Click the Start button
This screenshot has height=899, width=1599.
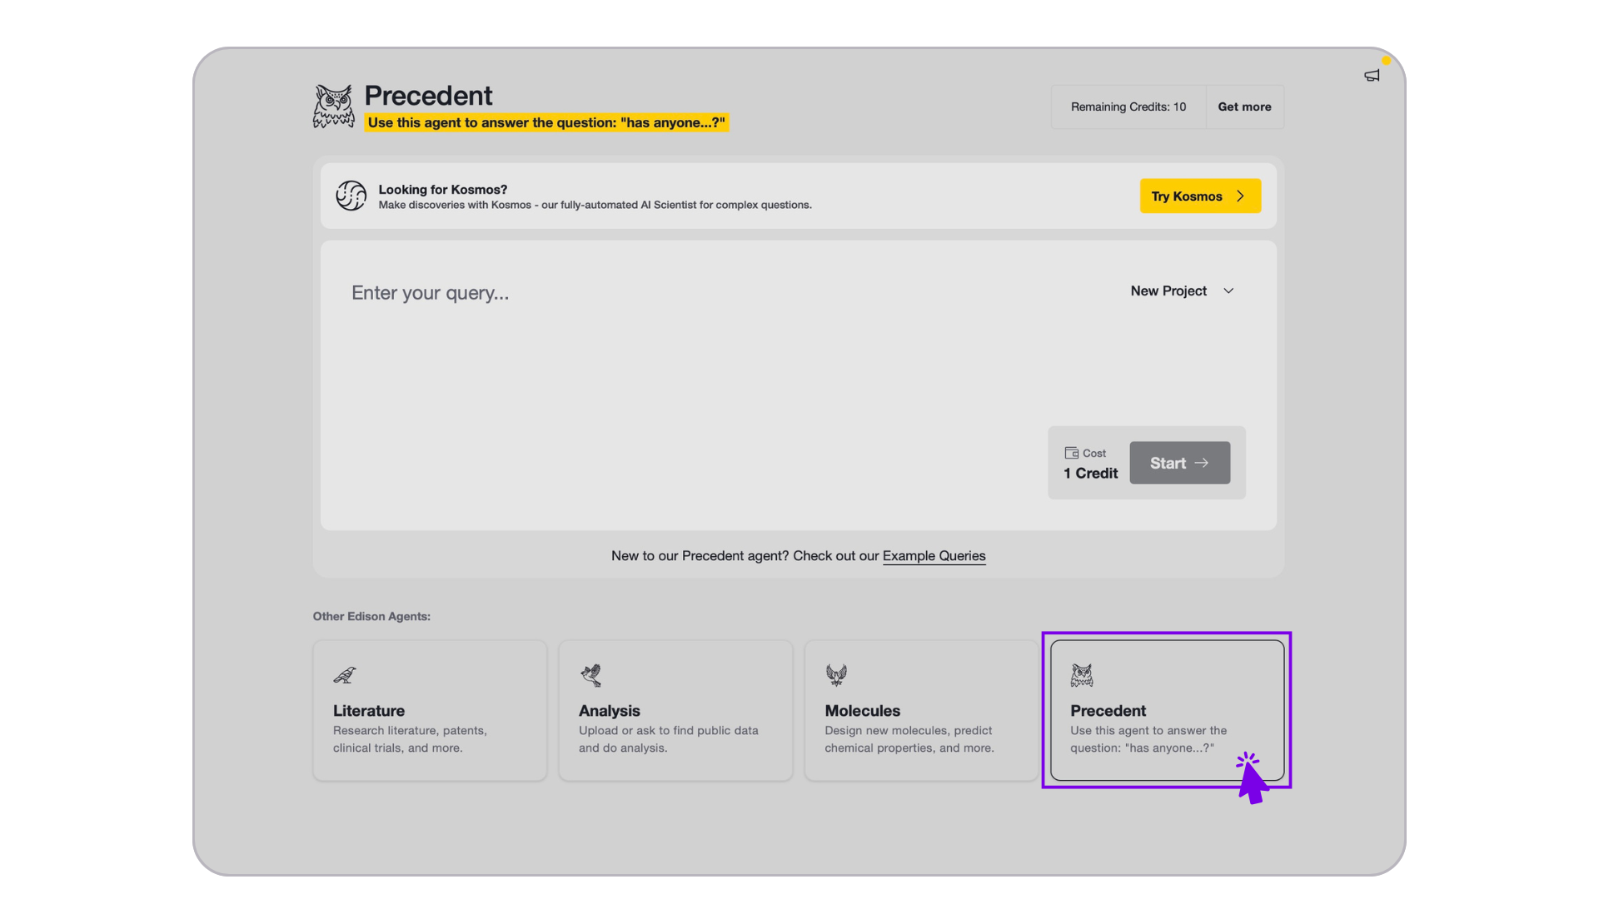click(1179, 463)
